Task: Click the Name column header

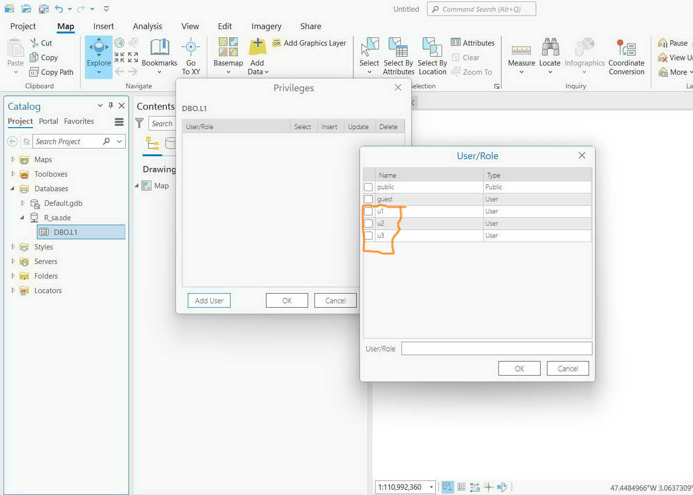Action: (429, 175)
